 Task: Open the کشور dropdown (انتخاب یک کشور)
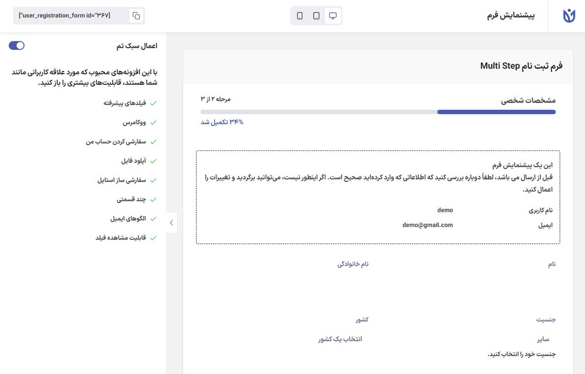[340, 339]
